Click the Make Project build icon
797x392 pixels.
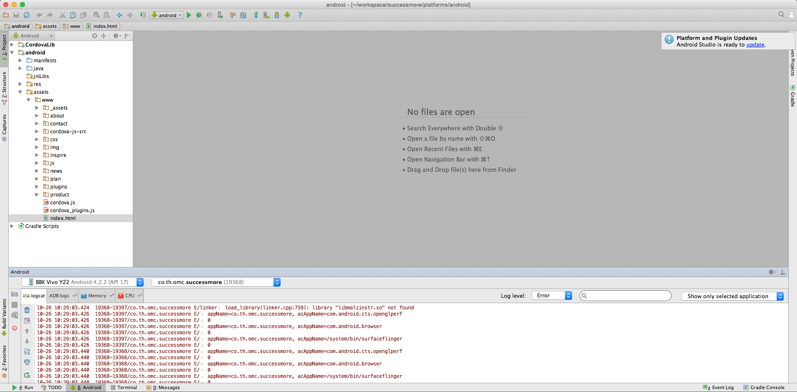click(x=143, y=15)
